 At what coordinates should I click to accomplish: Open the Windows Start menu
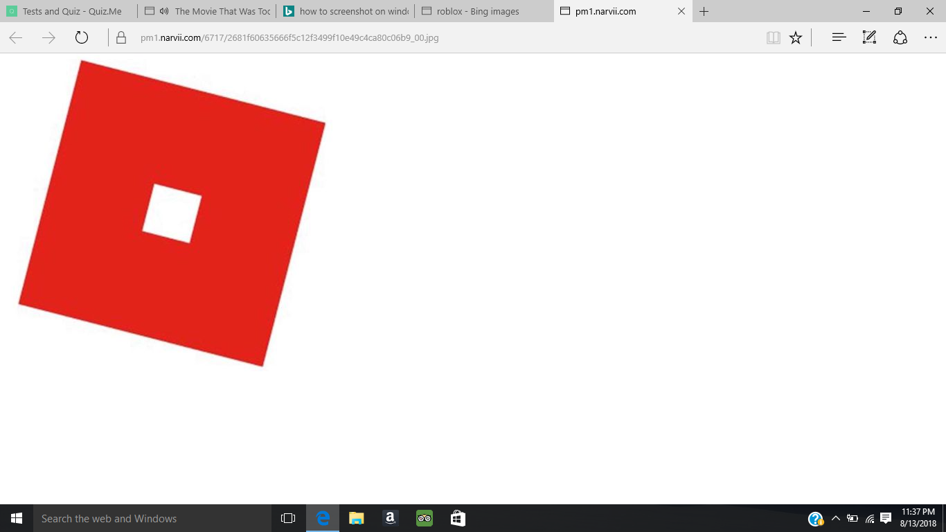(17, 518)
